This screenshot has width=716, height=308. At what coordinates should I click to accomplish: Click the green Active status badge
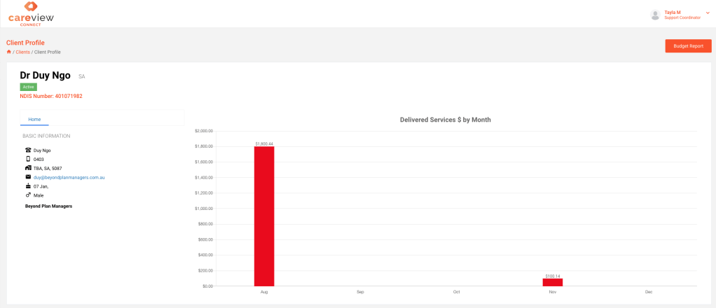point(28,87)
